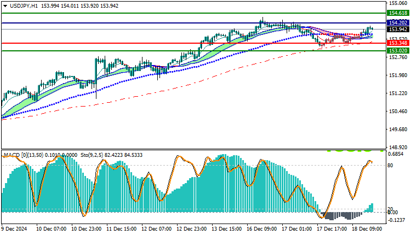Select the 153.020 green price label
Viewport: 411px width, 235px height.
[398, 51]
